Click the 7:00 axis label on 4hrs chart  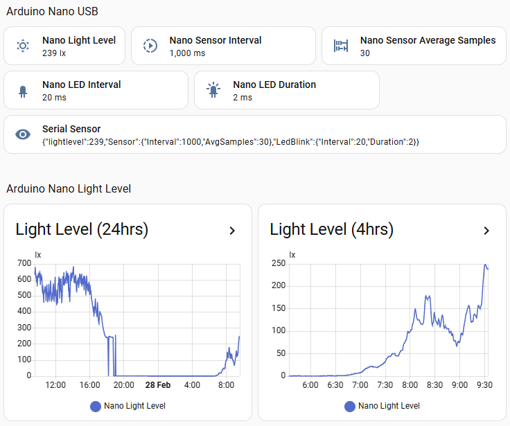360,385
